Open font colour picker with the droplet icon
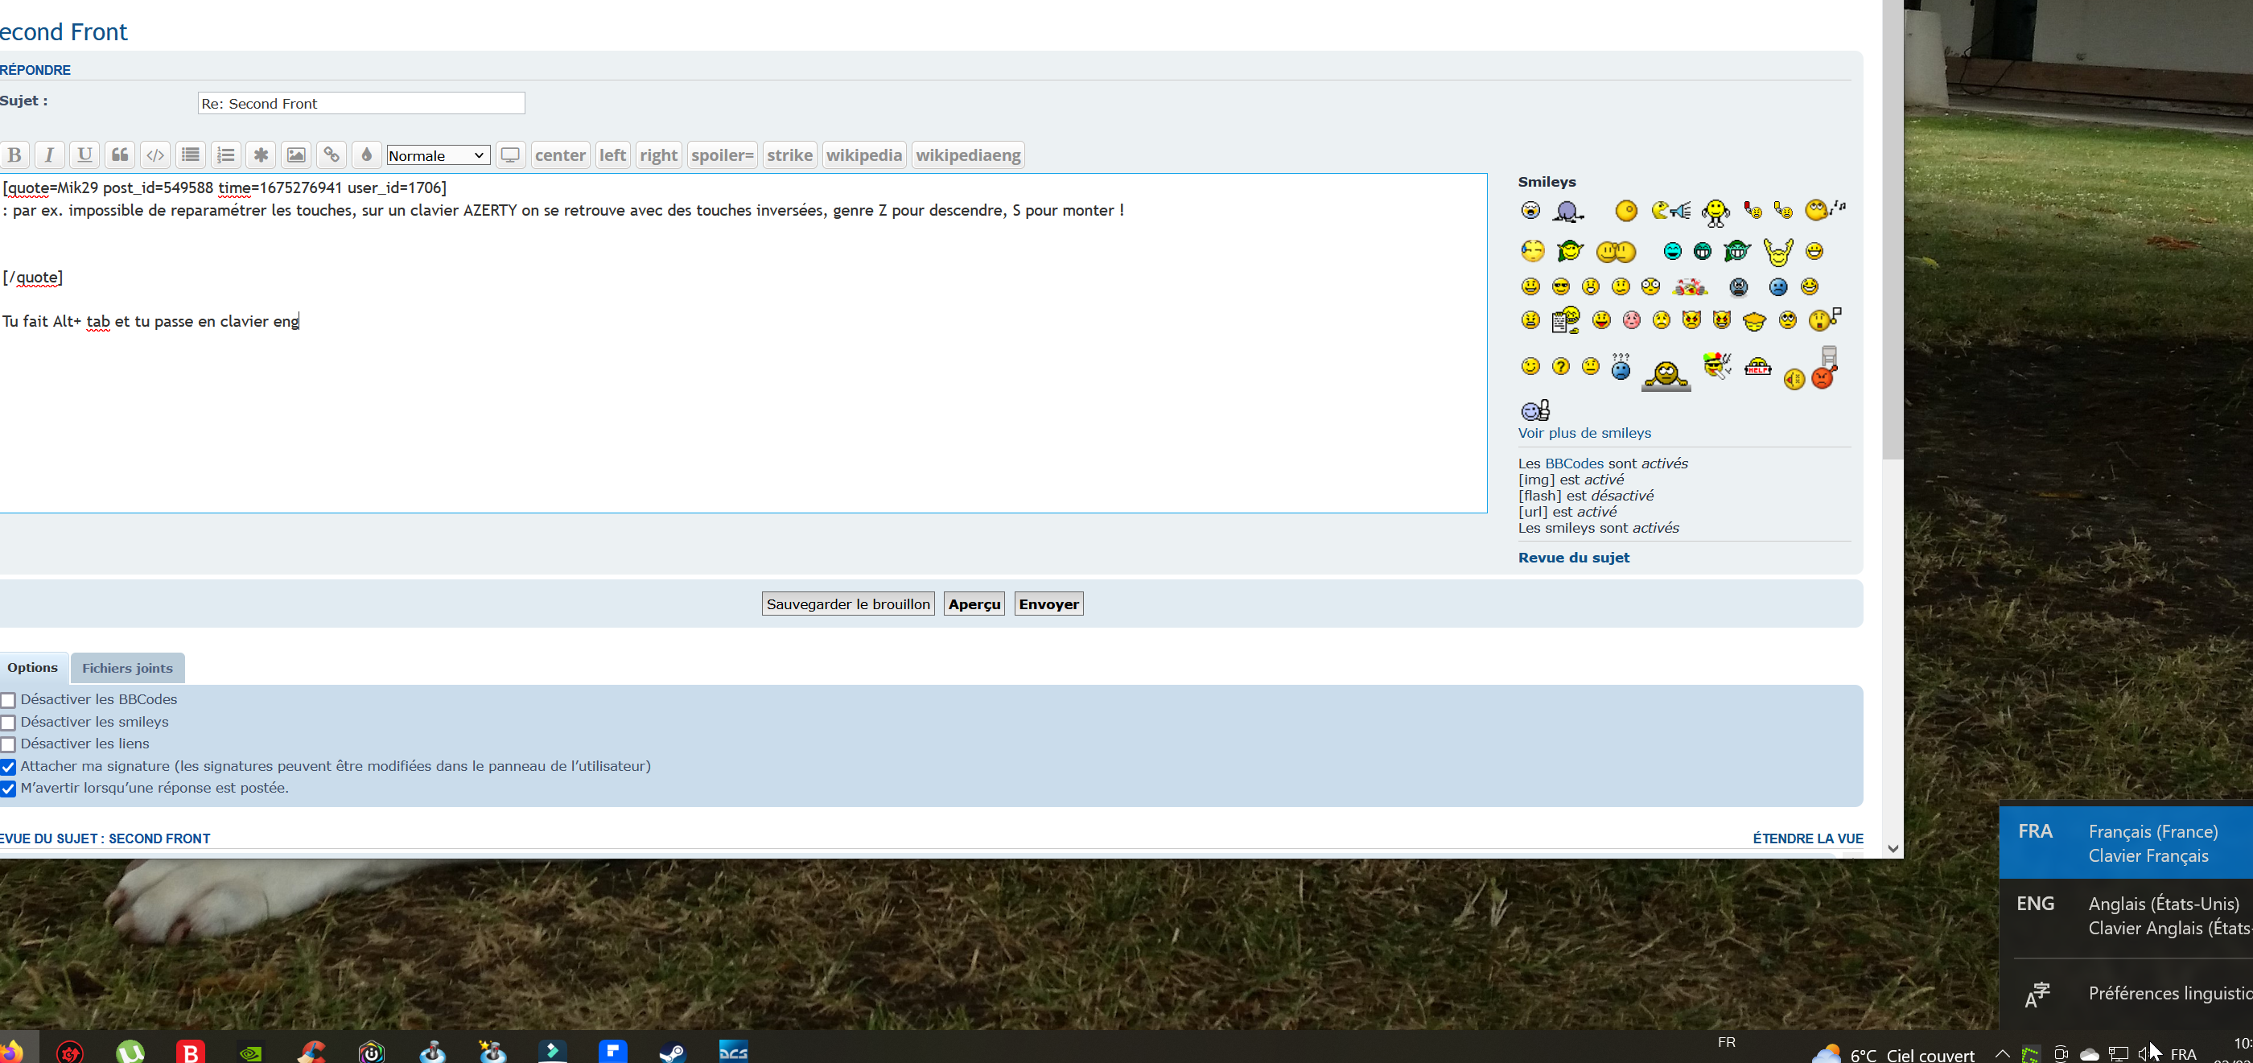2253x1063 pixels. pos(366,155)
